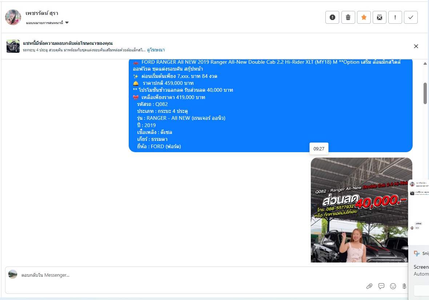Open the ดูโฆษณา ad link

156,50
